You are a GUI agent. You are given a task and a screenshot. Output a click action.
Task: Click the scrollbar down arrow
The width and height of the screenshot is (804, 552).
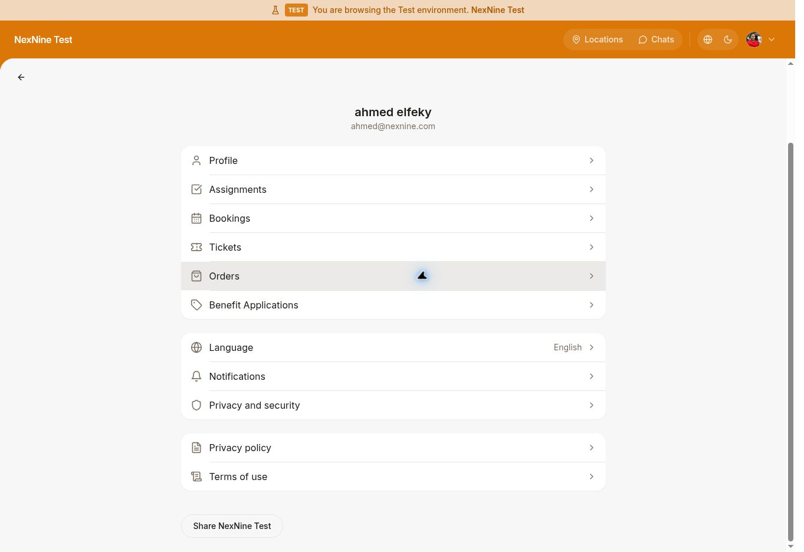click(791, 547)
